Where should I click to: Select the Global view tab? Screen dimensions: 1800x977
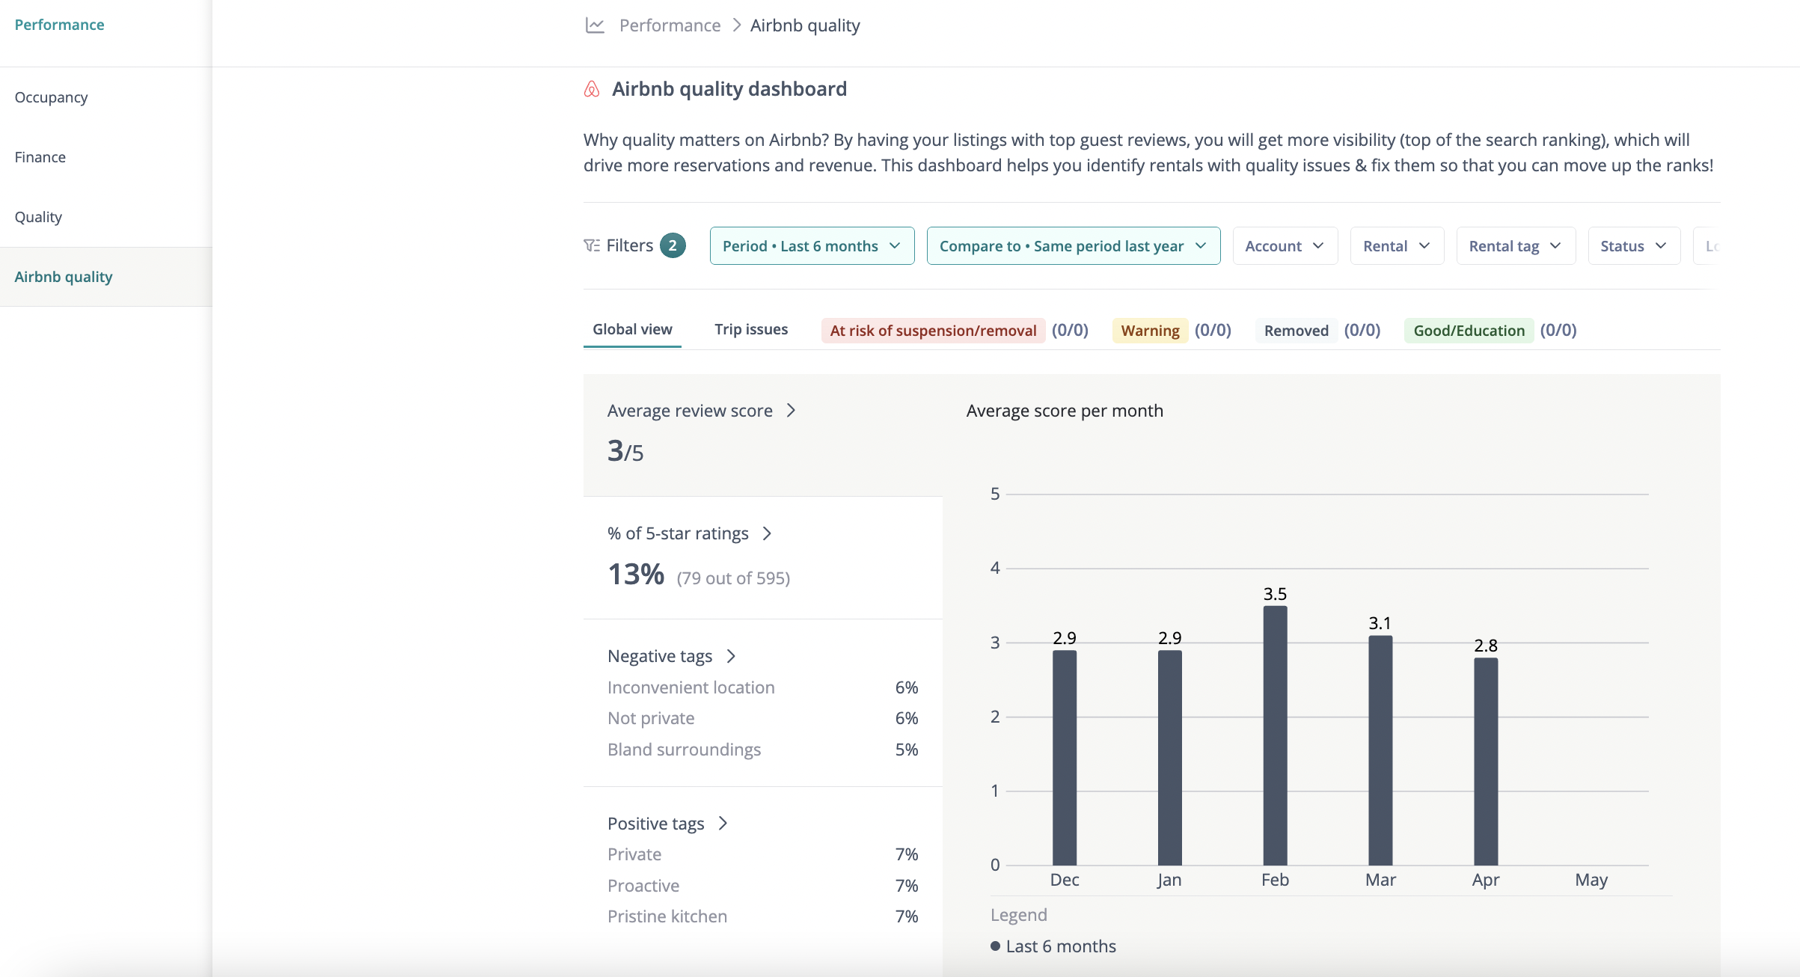coord(632,329)
